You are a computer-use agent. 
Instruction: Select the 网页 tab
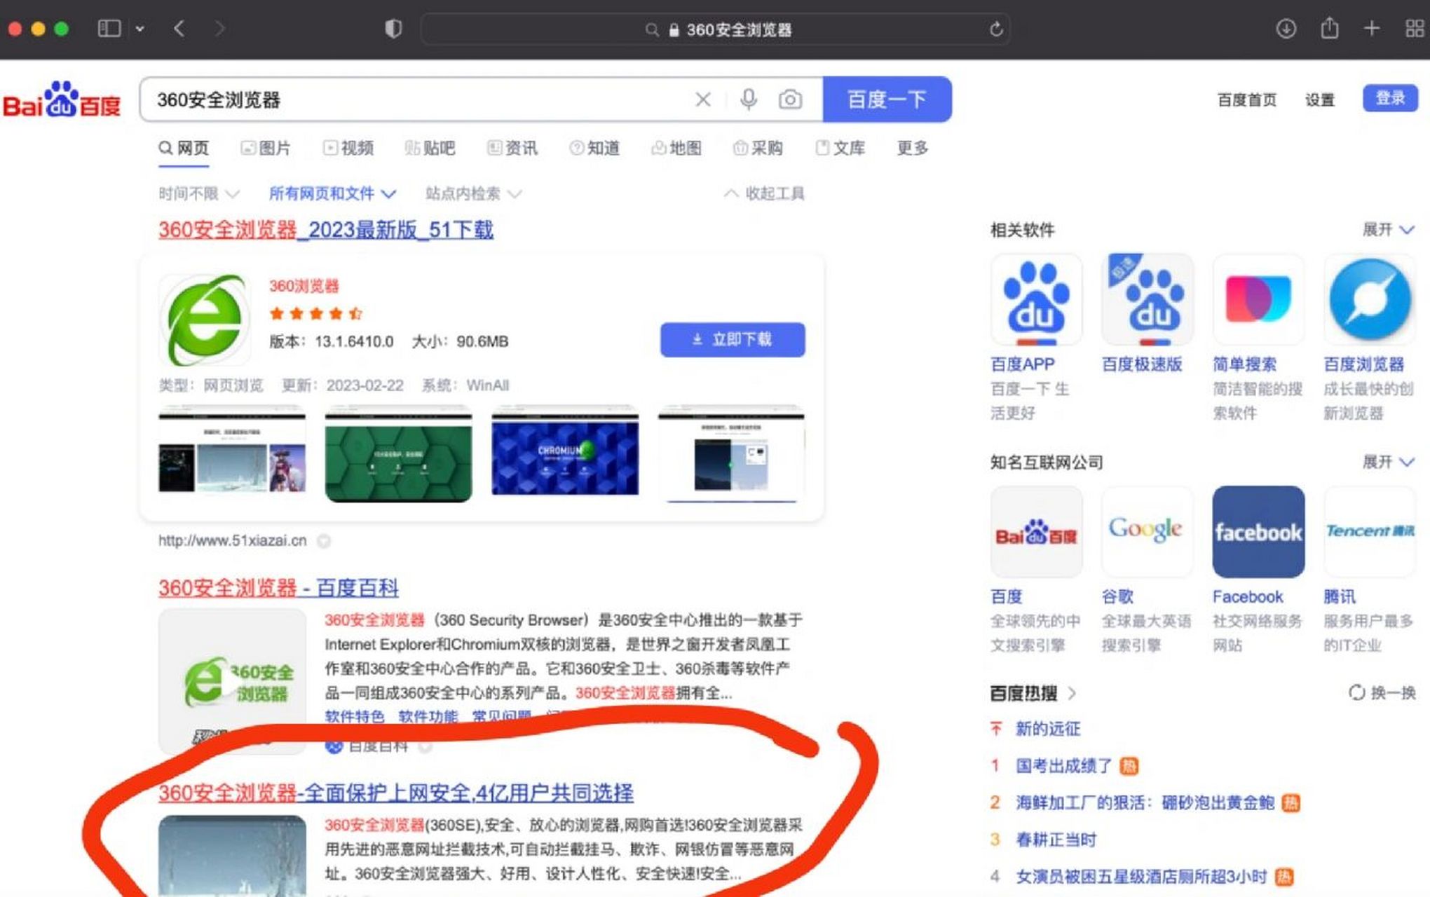pyautogui.click(x=184, y=148)
